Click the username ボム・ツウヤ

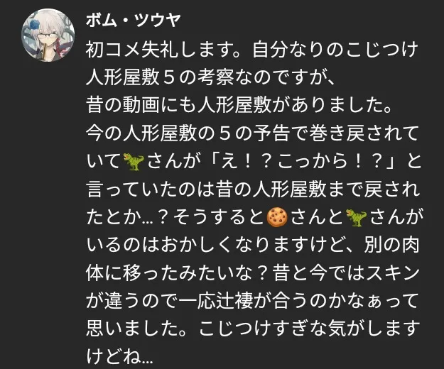click(133, 21)
